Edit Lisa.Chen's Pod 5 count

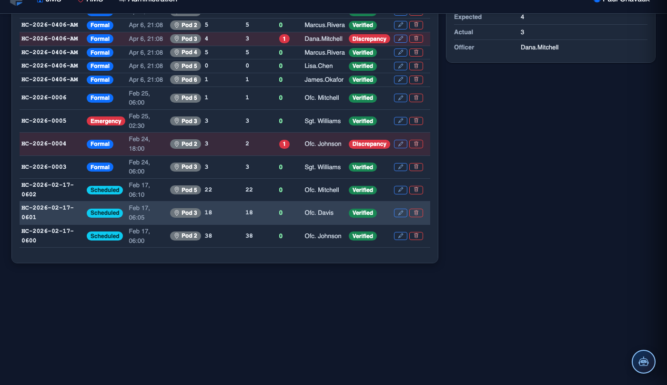(401, 66)
